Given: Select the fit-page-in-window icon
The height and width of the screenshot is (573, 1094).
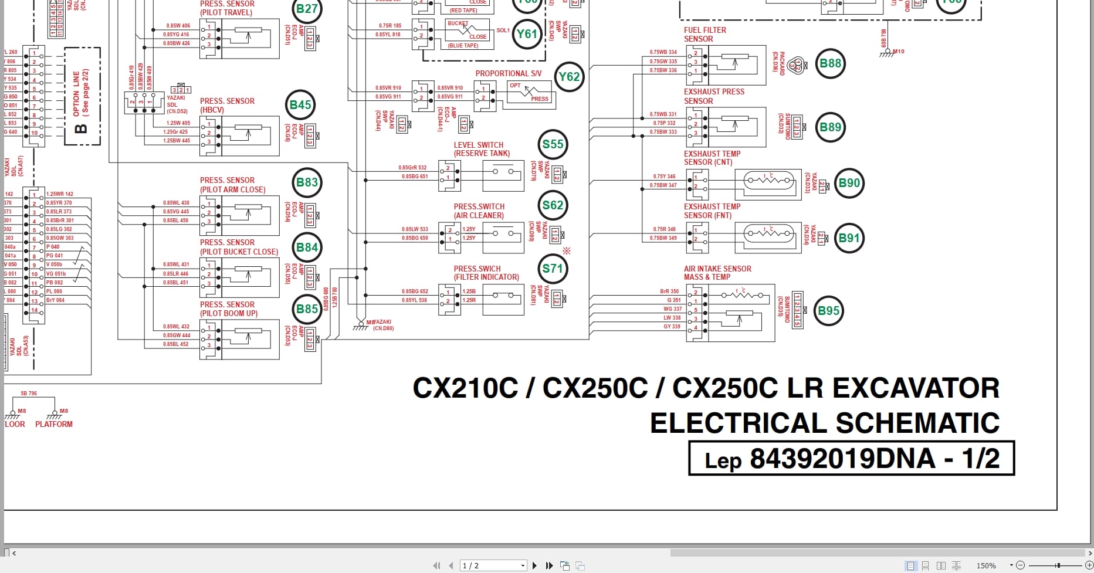Looking at the screenshot, I should pos(565,565).
